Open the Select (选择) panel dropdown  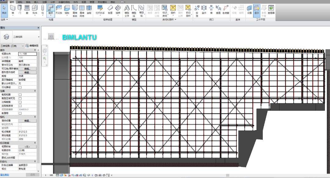[x=4, y=19]
